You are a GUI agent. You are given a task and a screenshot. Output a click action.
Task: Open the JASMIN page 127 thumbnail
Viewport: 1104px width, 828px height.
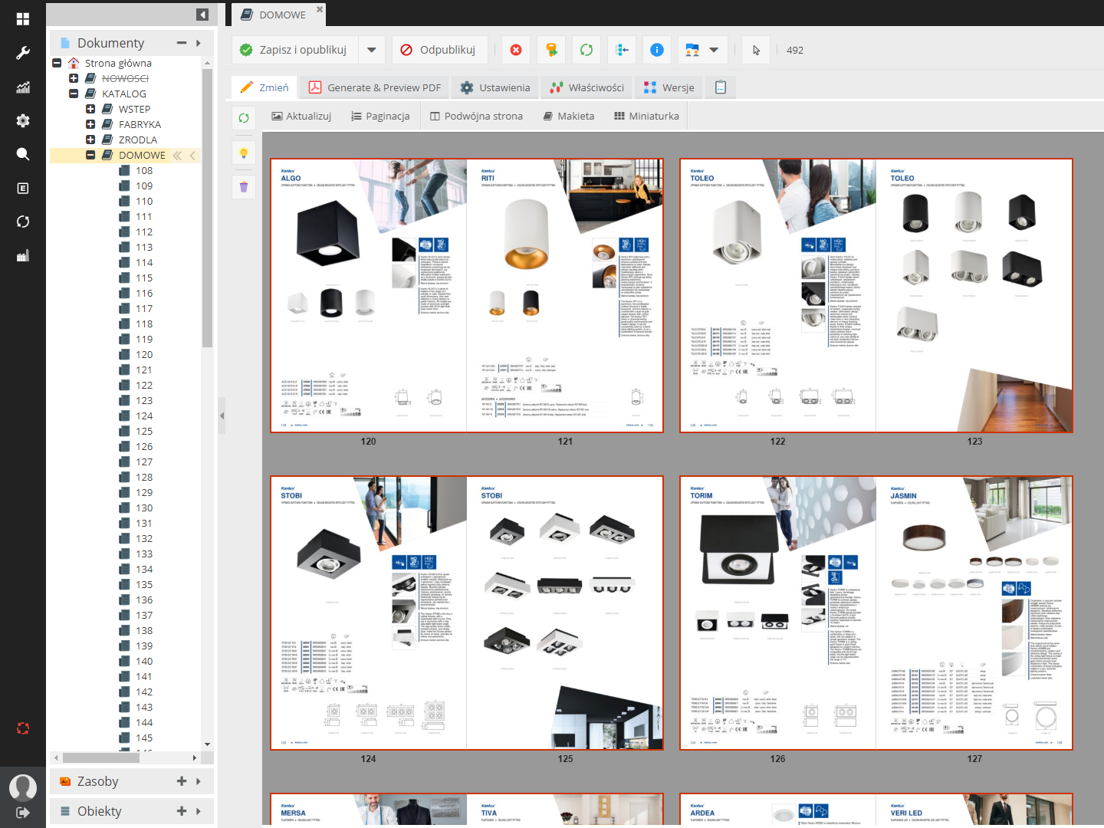pyautogui.click(x=974, y=613)
